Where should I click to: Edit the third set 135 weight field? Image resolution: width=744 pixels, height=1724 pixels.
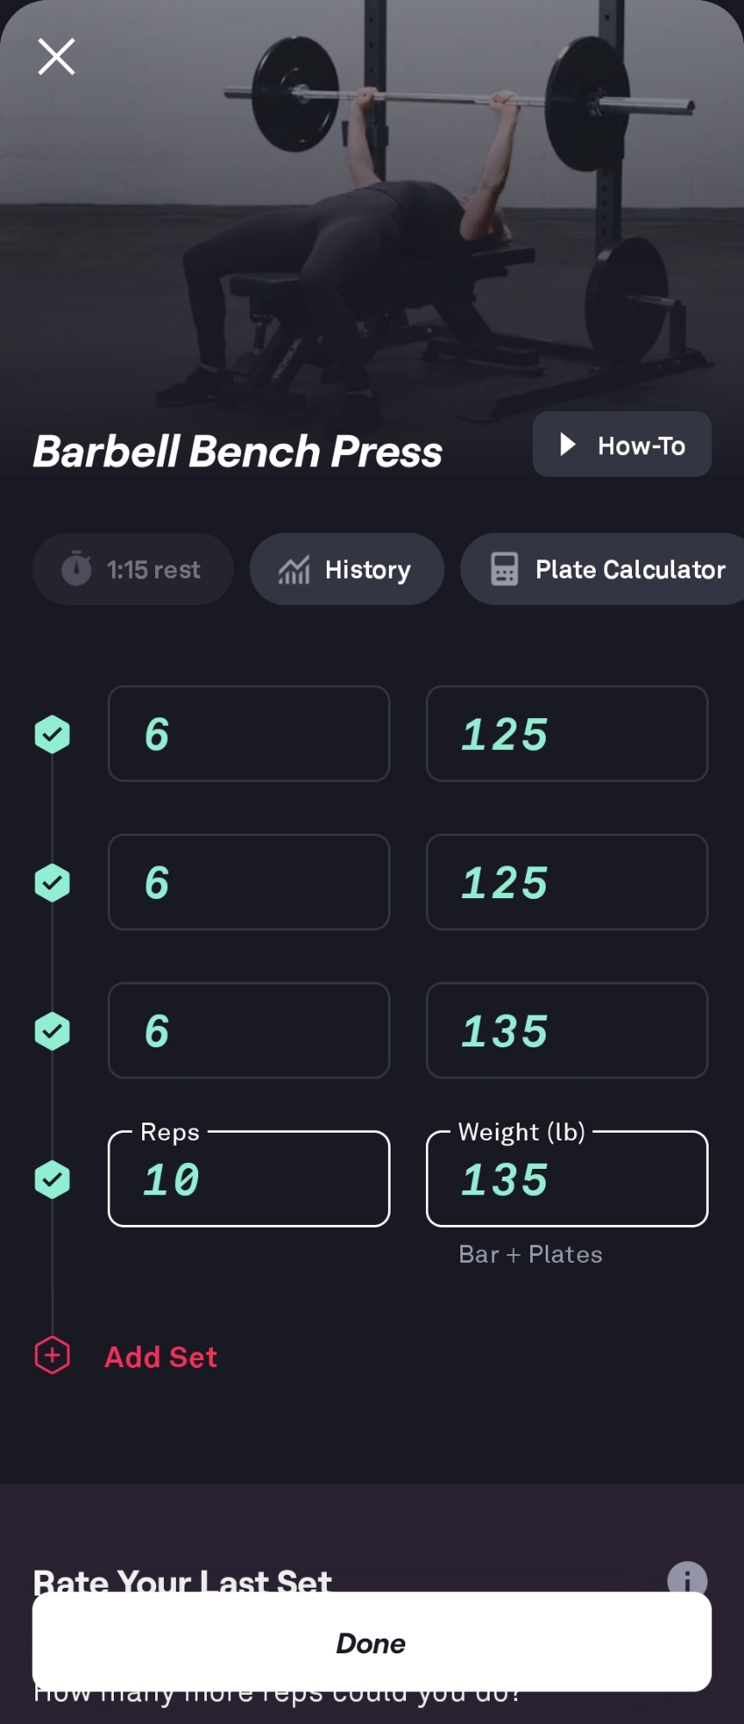pyautogui.click(x=566, y=1030)
